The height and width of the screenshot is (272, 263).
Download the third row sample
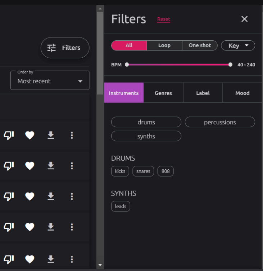pos(51,196)
